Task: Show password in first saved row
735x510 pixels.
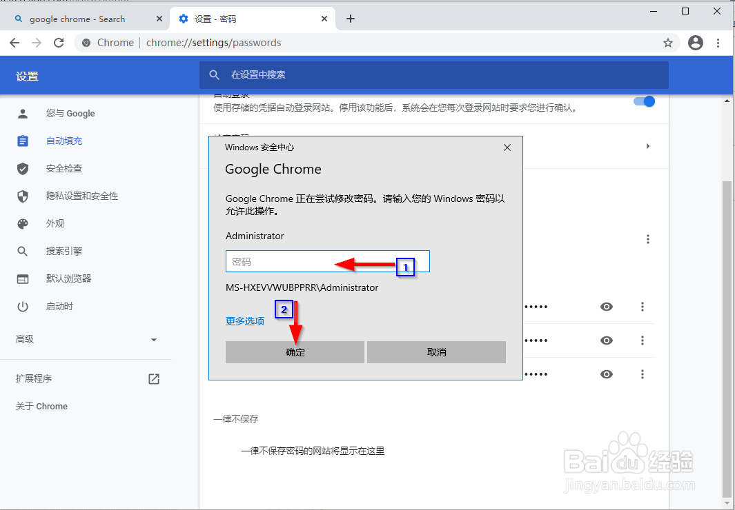Action: 607,307
